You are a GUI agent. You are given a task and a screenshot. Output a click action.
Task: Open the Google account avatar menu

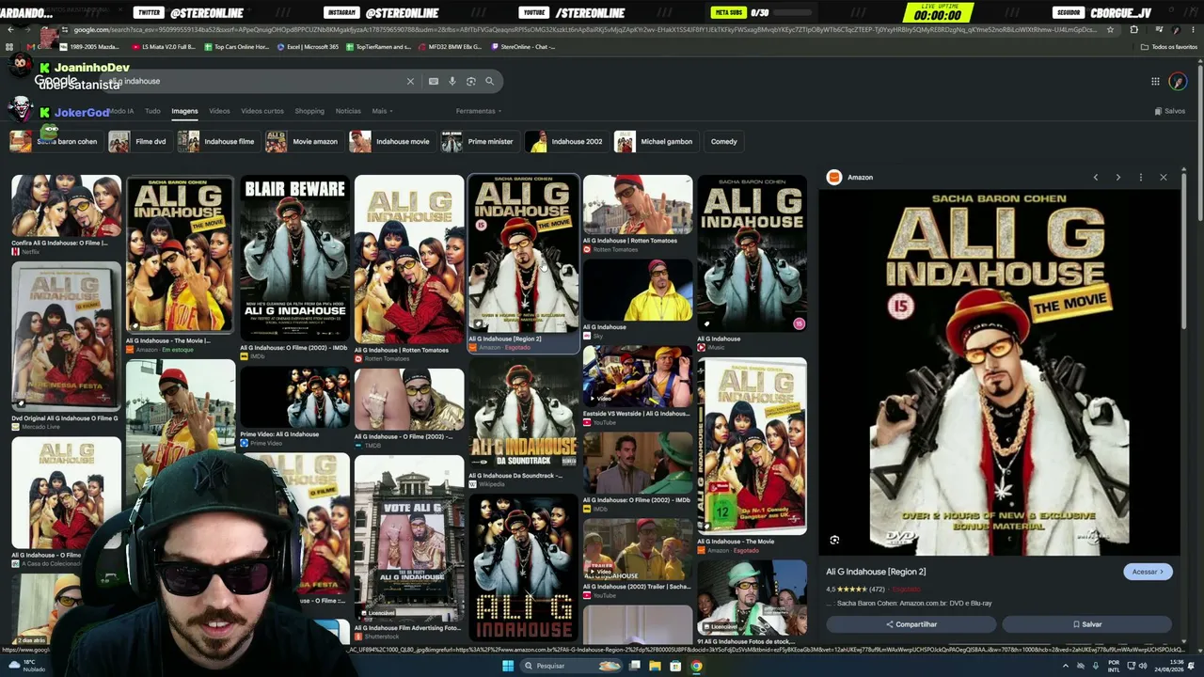click(1178, 82)
